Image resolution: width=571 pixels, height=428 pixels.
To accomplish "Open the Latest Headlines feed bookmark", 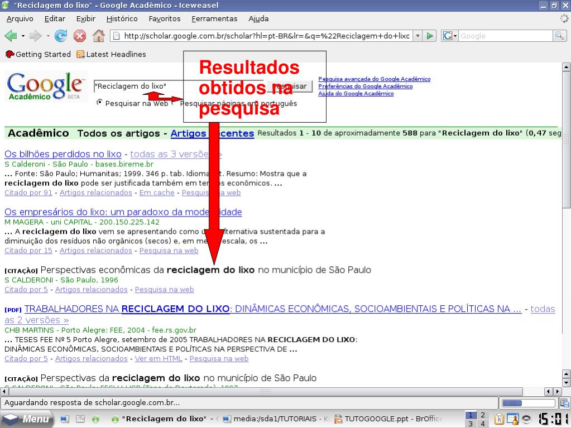I will [111, 54].
